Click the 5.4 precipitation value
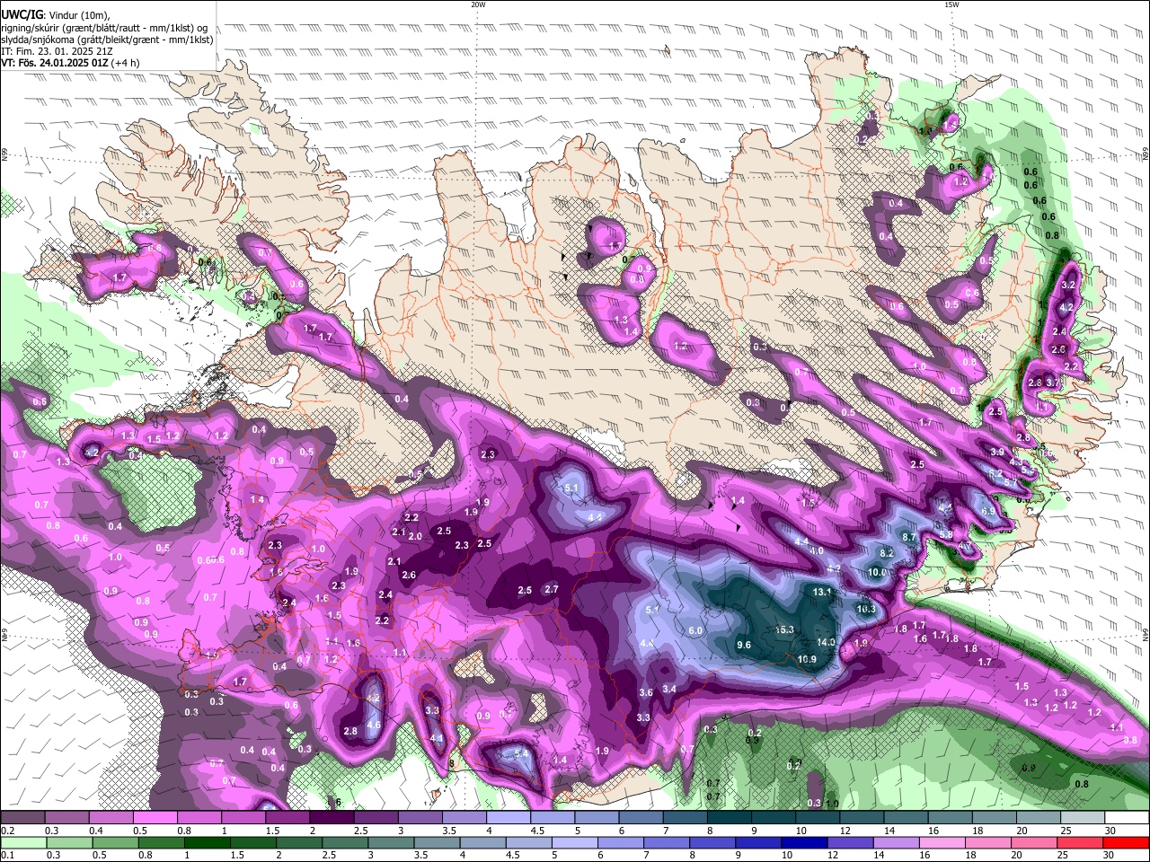Image resolution: width=1150 pixels, height=862 pixels. pyautogui.click(x=522, y=753)
